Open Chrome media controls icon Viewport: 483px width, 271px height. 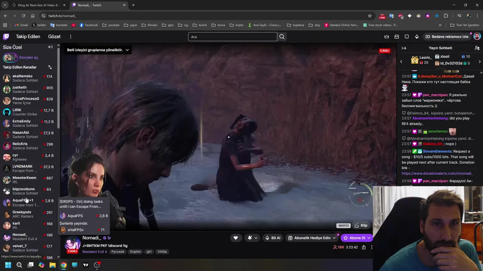pos(459,16)
